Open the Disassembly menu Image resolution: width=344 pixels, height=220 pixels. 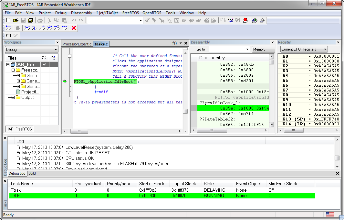tap(81, 13)
